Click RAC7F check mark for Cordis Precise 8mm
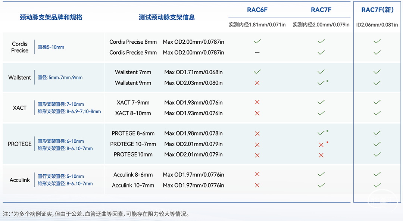This screenshot has width=403, height=221. pos(321,41)
